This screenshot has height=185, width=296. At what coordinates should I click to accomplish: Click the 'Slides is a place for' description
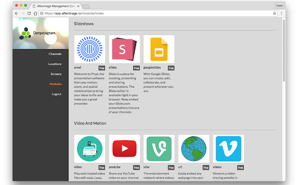click(x=124, y=93)
